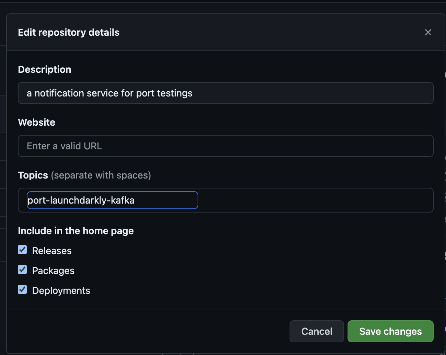Click the Topics field label

click(x=33, y=175)
